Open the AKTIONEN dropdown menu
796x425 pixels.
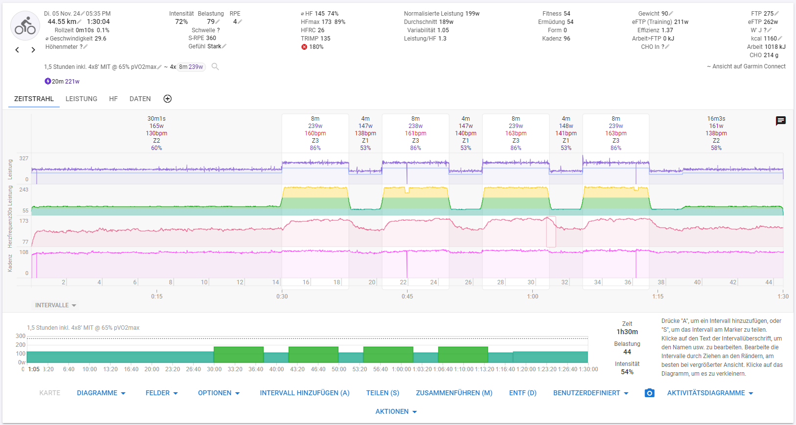(x=396, y=412)
